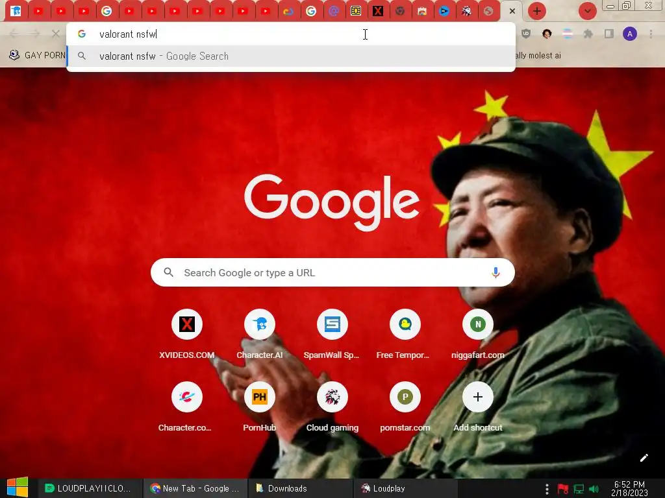The height and width of the screenshot is (498, 665).
Task: Open the yellow SIM-chip icon tab
Action: coord(356,11)
